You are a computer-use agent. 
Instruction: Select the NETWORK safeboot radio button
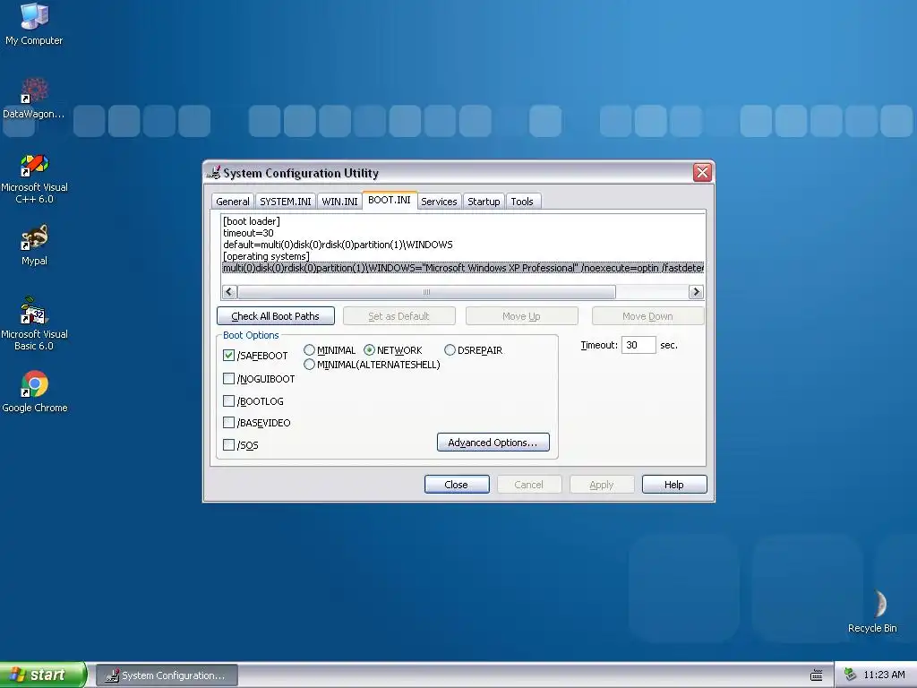pos(369,350)
